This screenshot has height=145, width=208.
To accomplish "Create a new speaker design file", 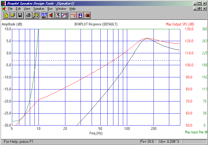I will pyautogui.click(x=6, y=15).
